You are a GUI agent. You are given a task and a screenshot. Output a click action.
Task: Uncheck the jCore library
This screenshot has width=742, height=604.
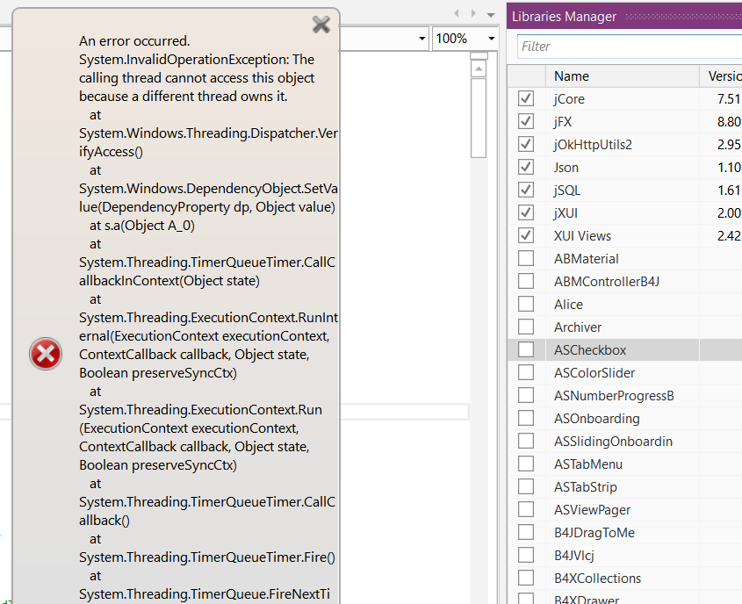tap(526, 98)
